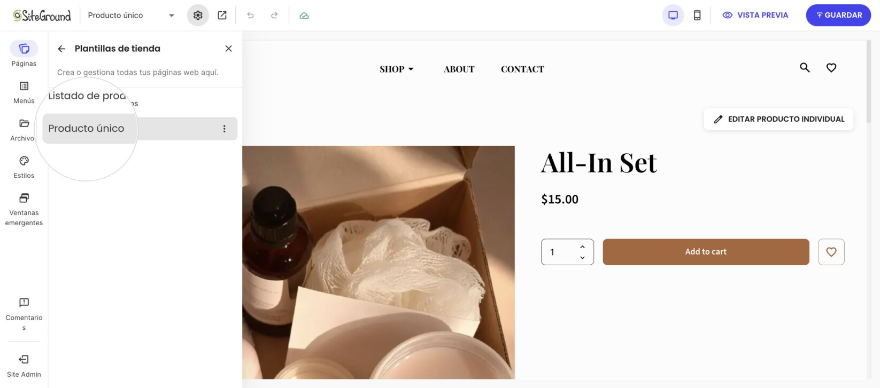The image size is (880, 388).
Task: Switch to mobile view mode
Action: coord(697,15)
